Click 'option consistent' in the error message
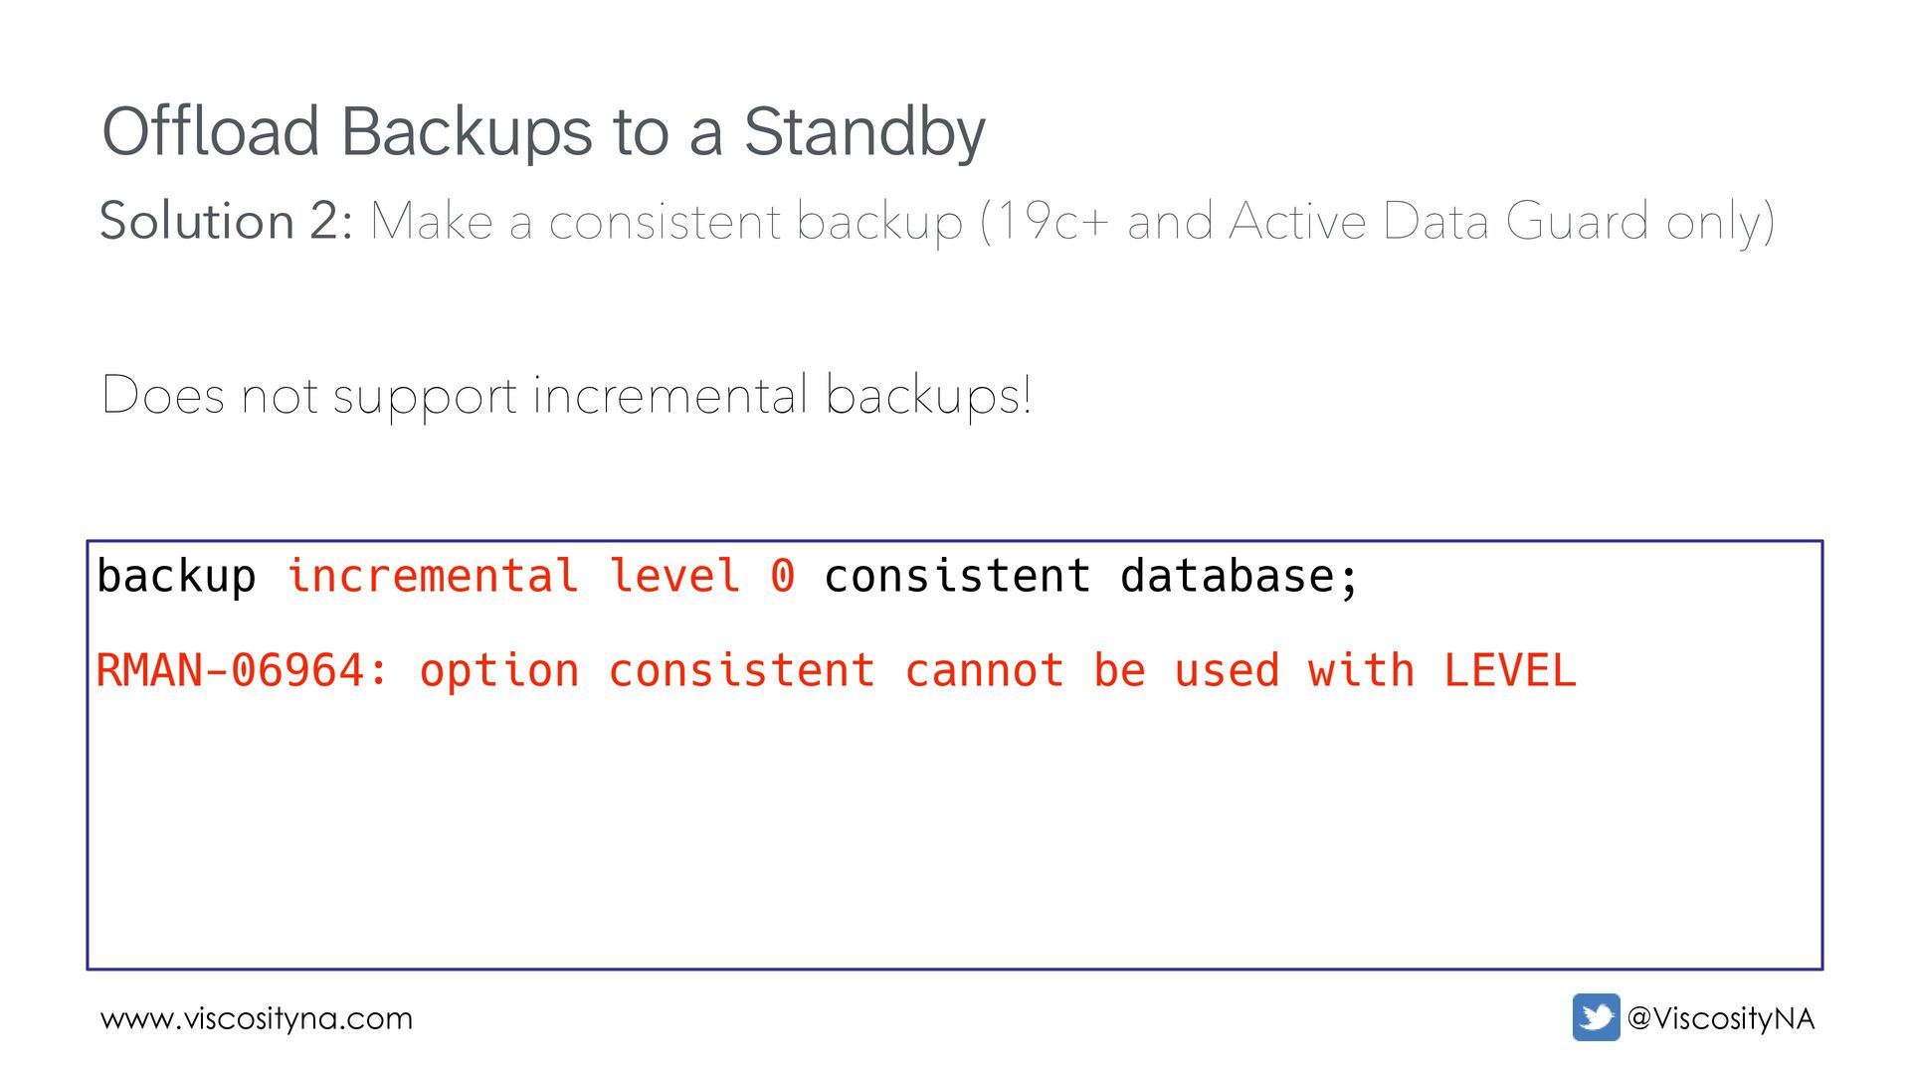Image resolution: width=1910 pixels, height=1074 pixels. coord(648,671)
